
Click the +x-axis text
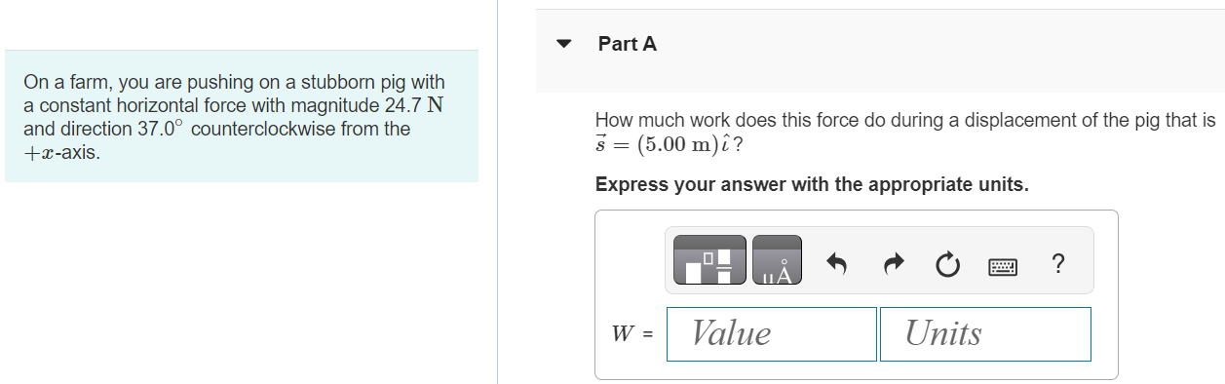61,153
